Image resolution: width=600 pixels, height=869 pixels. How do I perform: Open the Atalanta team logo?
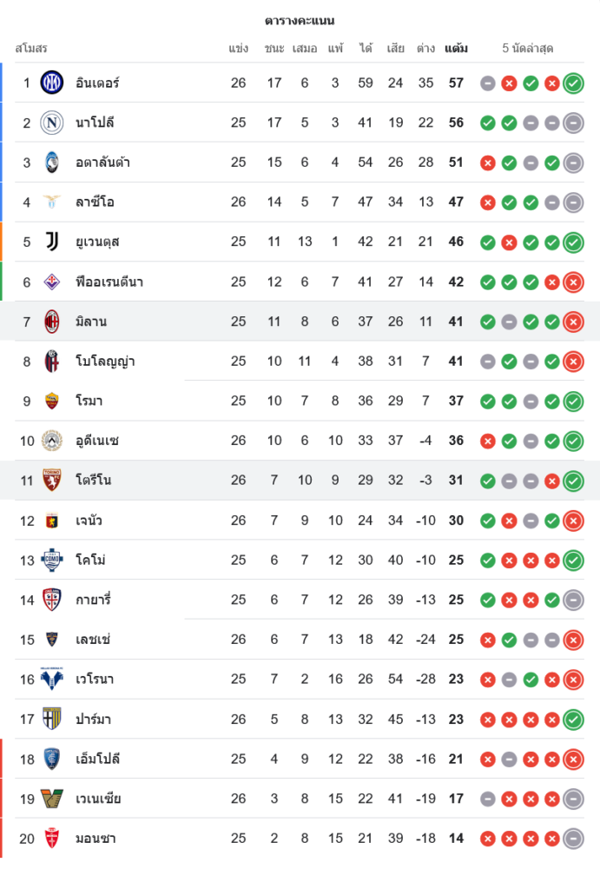pyautogui.click(x=52, y=163)
